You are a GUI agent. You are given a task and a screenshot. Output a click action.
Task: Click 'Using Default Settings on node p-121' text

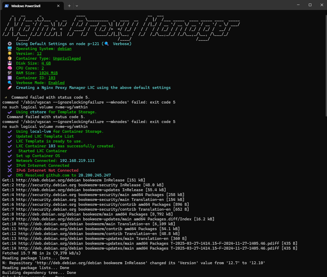58,44
